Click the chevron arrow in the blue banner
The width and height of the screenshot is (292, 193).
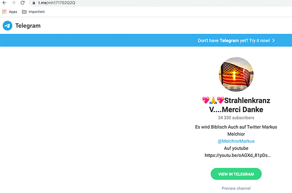pyautogui.click(x=274, y=41)
